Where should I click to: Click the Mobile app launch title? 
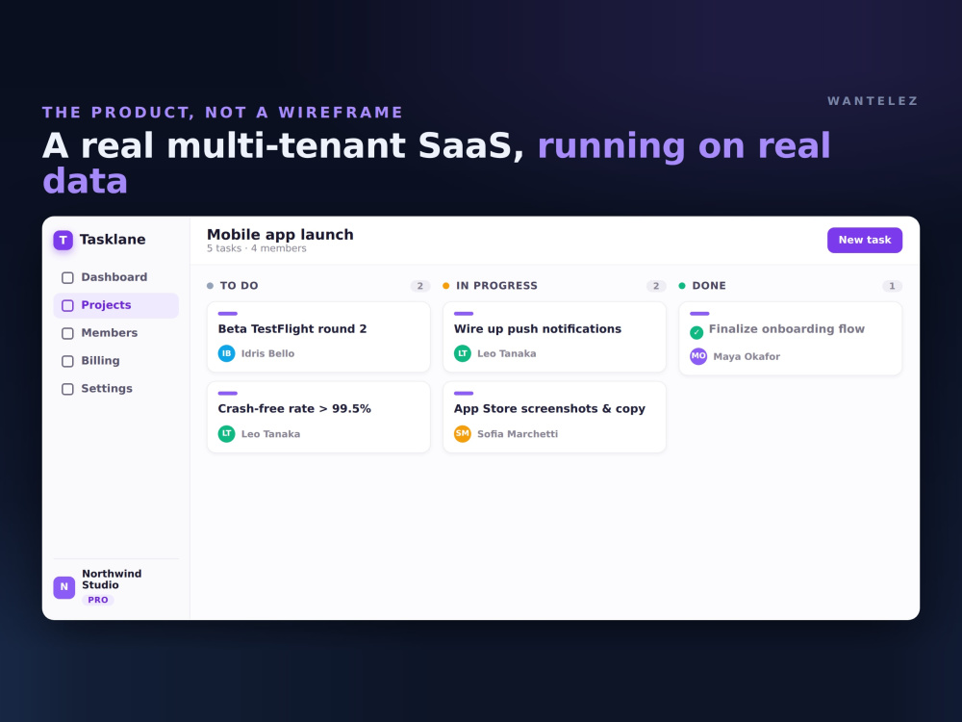click(x=280, y=235)
